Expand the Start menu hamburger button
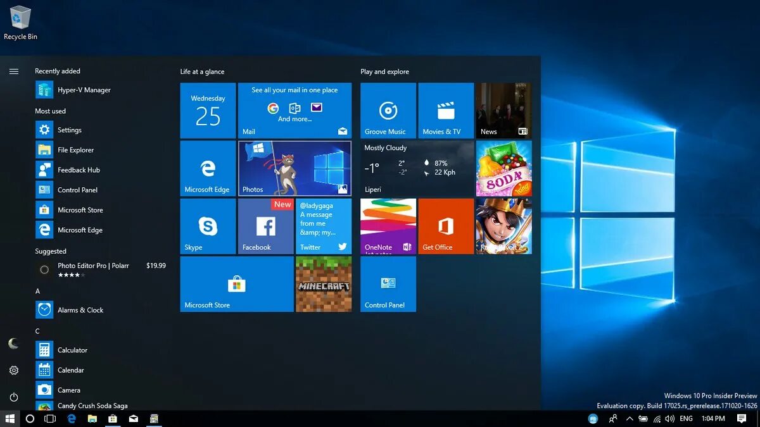760x427 pixels. tap(13, 71)
